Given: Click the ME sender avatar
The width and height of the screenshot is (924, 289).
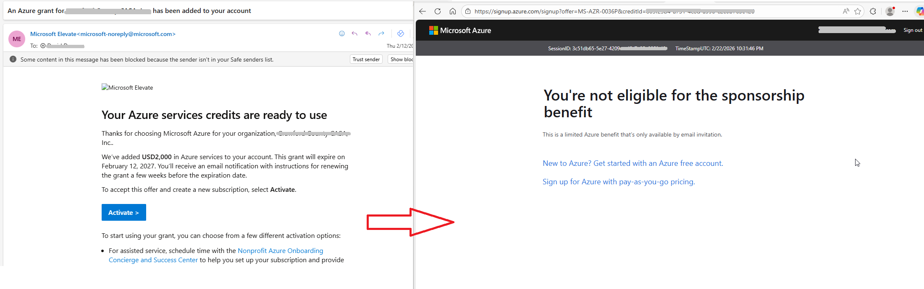Looking at the screenshot, I should point(17,39).
